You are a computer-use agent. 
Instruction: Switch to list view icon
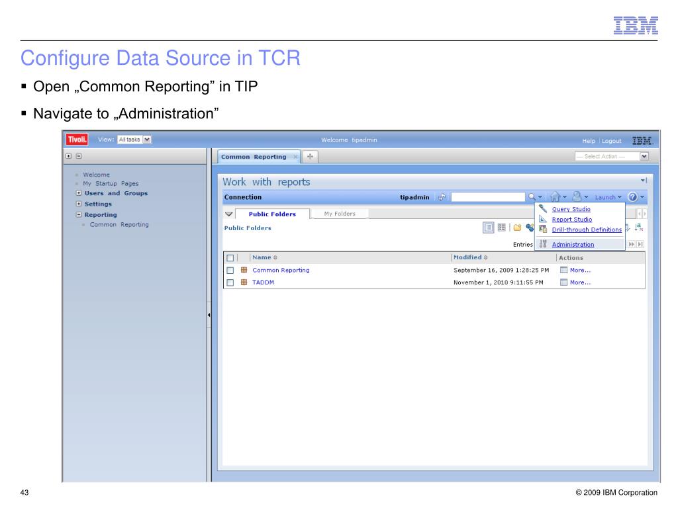click(x=488, y=228)
